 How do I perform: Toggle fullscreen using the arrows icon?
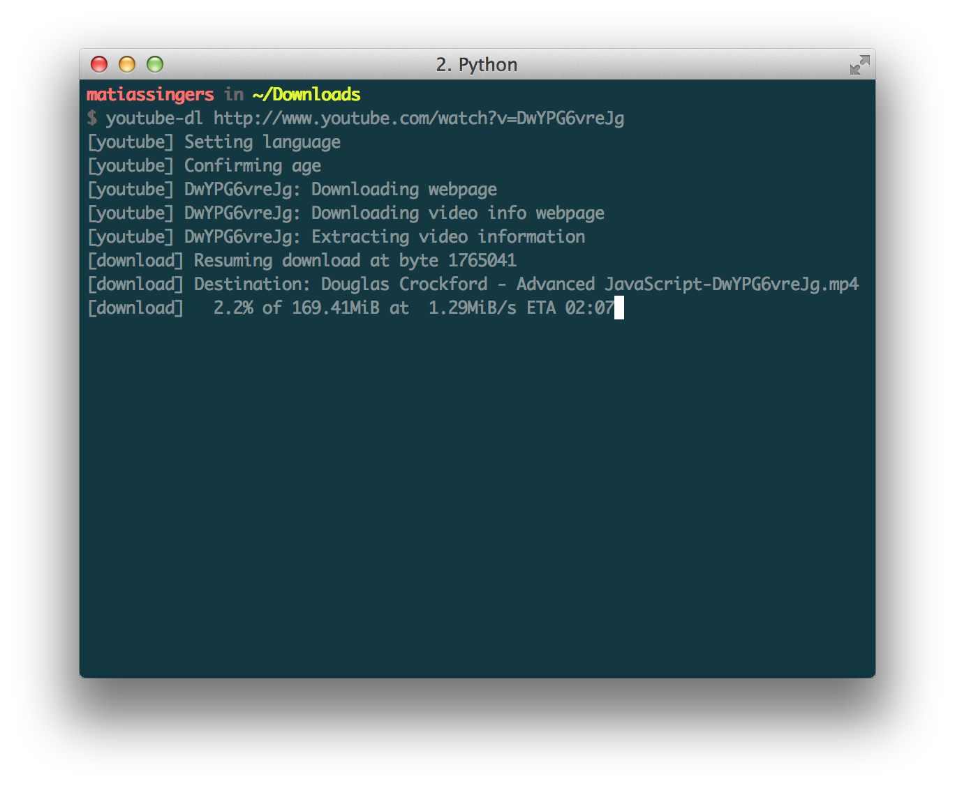(859, 65)
